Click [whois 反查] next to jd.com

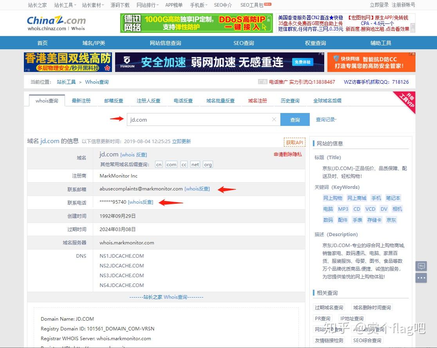click(134, 154)
